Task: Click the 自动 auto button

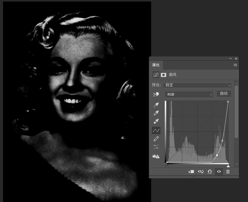Action: pos(224,94)
